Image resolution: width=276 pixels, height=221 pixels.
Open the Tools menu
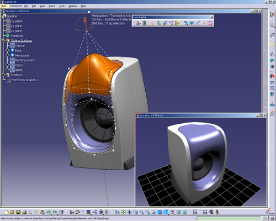(62, 6)
